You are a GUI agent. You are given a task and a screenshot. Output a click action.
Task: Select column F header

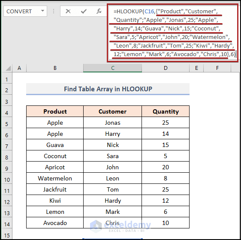coord(217,68)
